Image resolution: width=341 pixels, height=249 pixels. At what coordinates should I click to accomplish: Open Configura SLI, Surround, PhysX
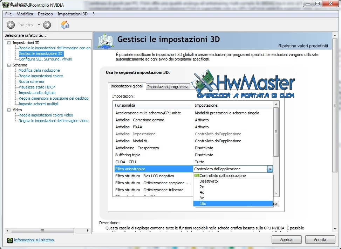click(x=45, y=59)
